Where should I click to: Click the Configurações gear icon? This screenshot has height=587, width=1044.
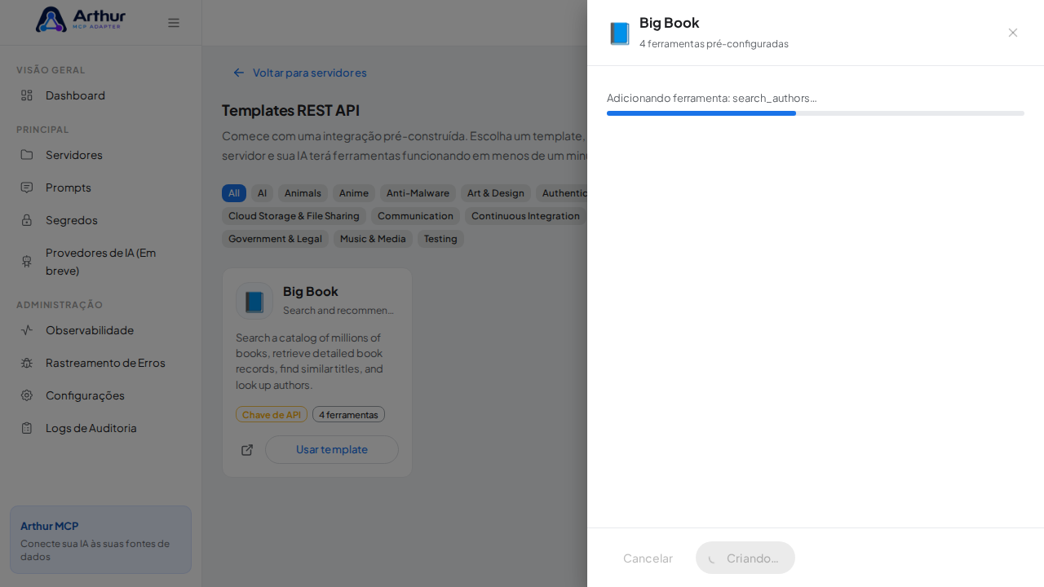(27, 395)
